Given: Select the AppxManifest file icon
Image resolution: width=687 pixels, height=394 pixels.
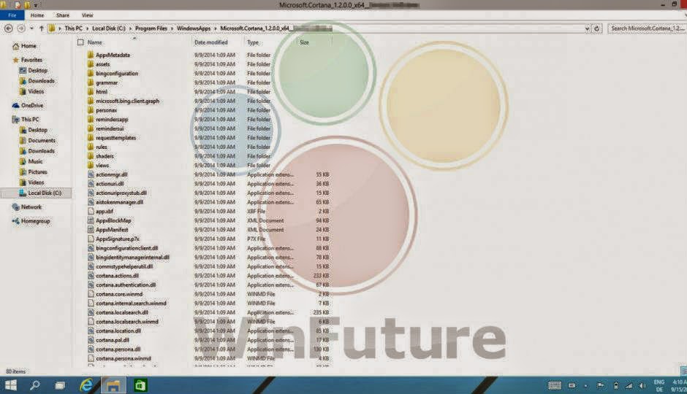Looking at the screenshot, I should pyautogui.click(x=91, y=229).
